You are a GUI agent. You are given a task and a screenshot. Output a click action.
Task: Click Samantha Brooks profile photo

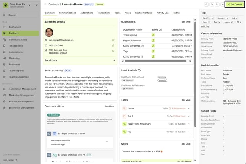point(49,32)
